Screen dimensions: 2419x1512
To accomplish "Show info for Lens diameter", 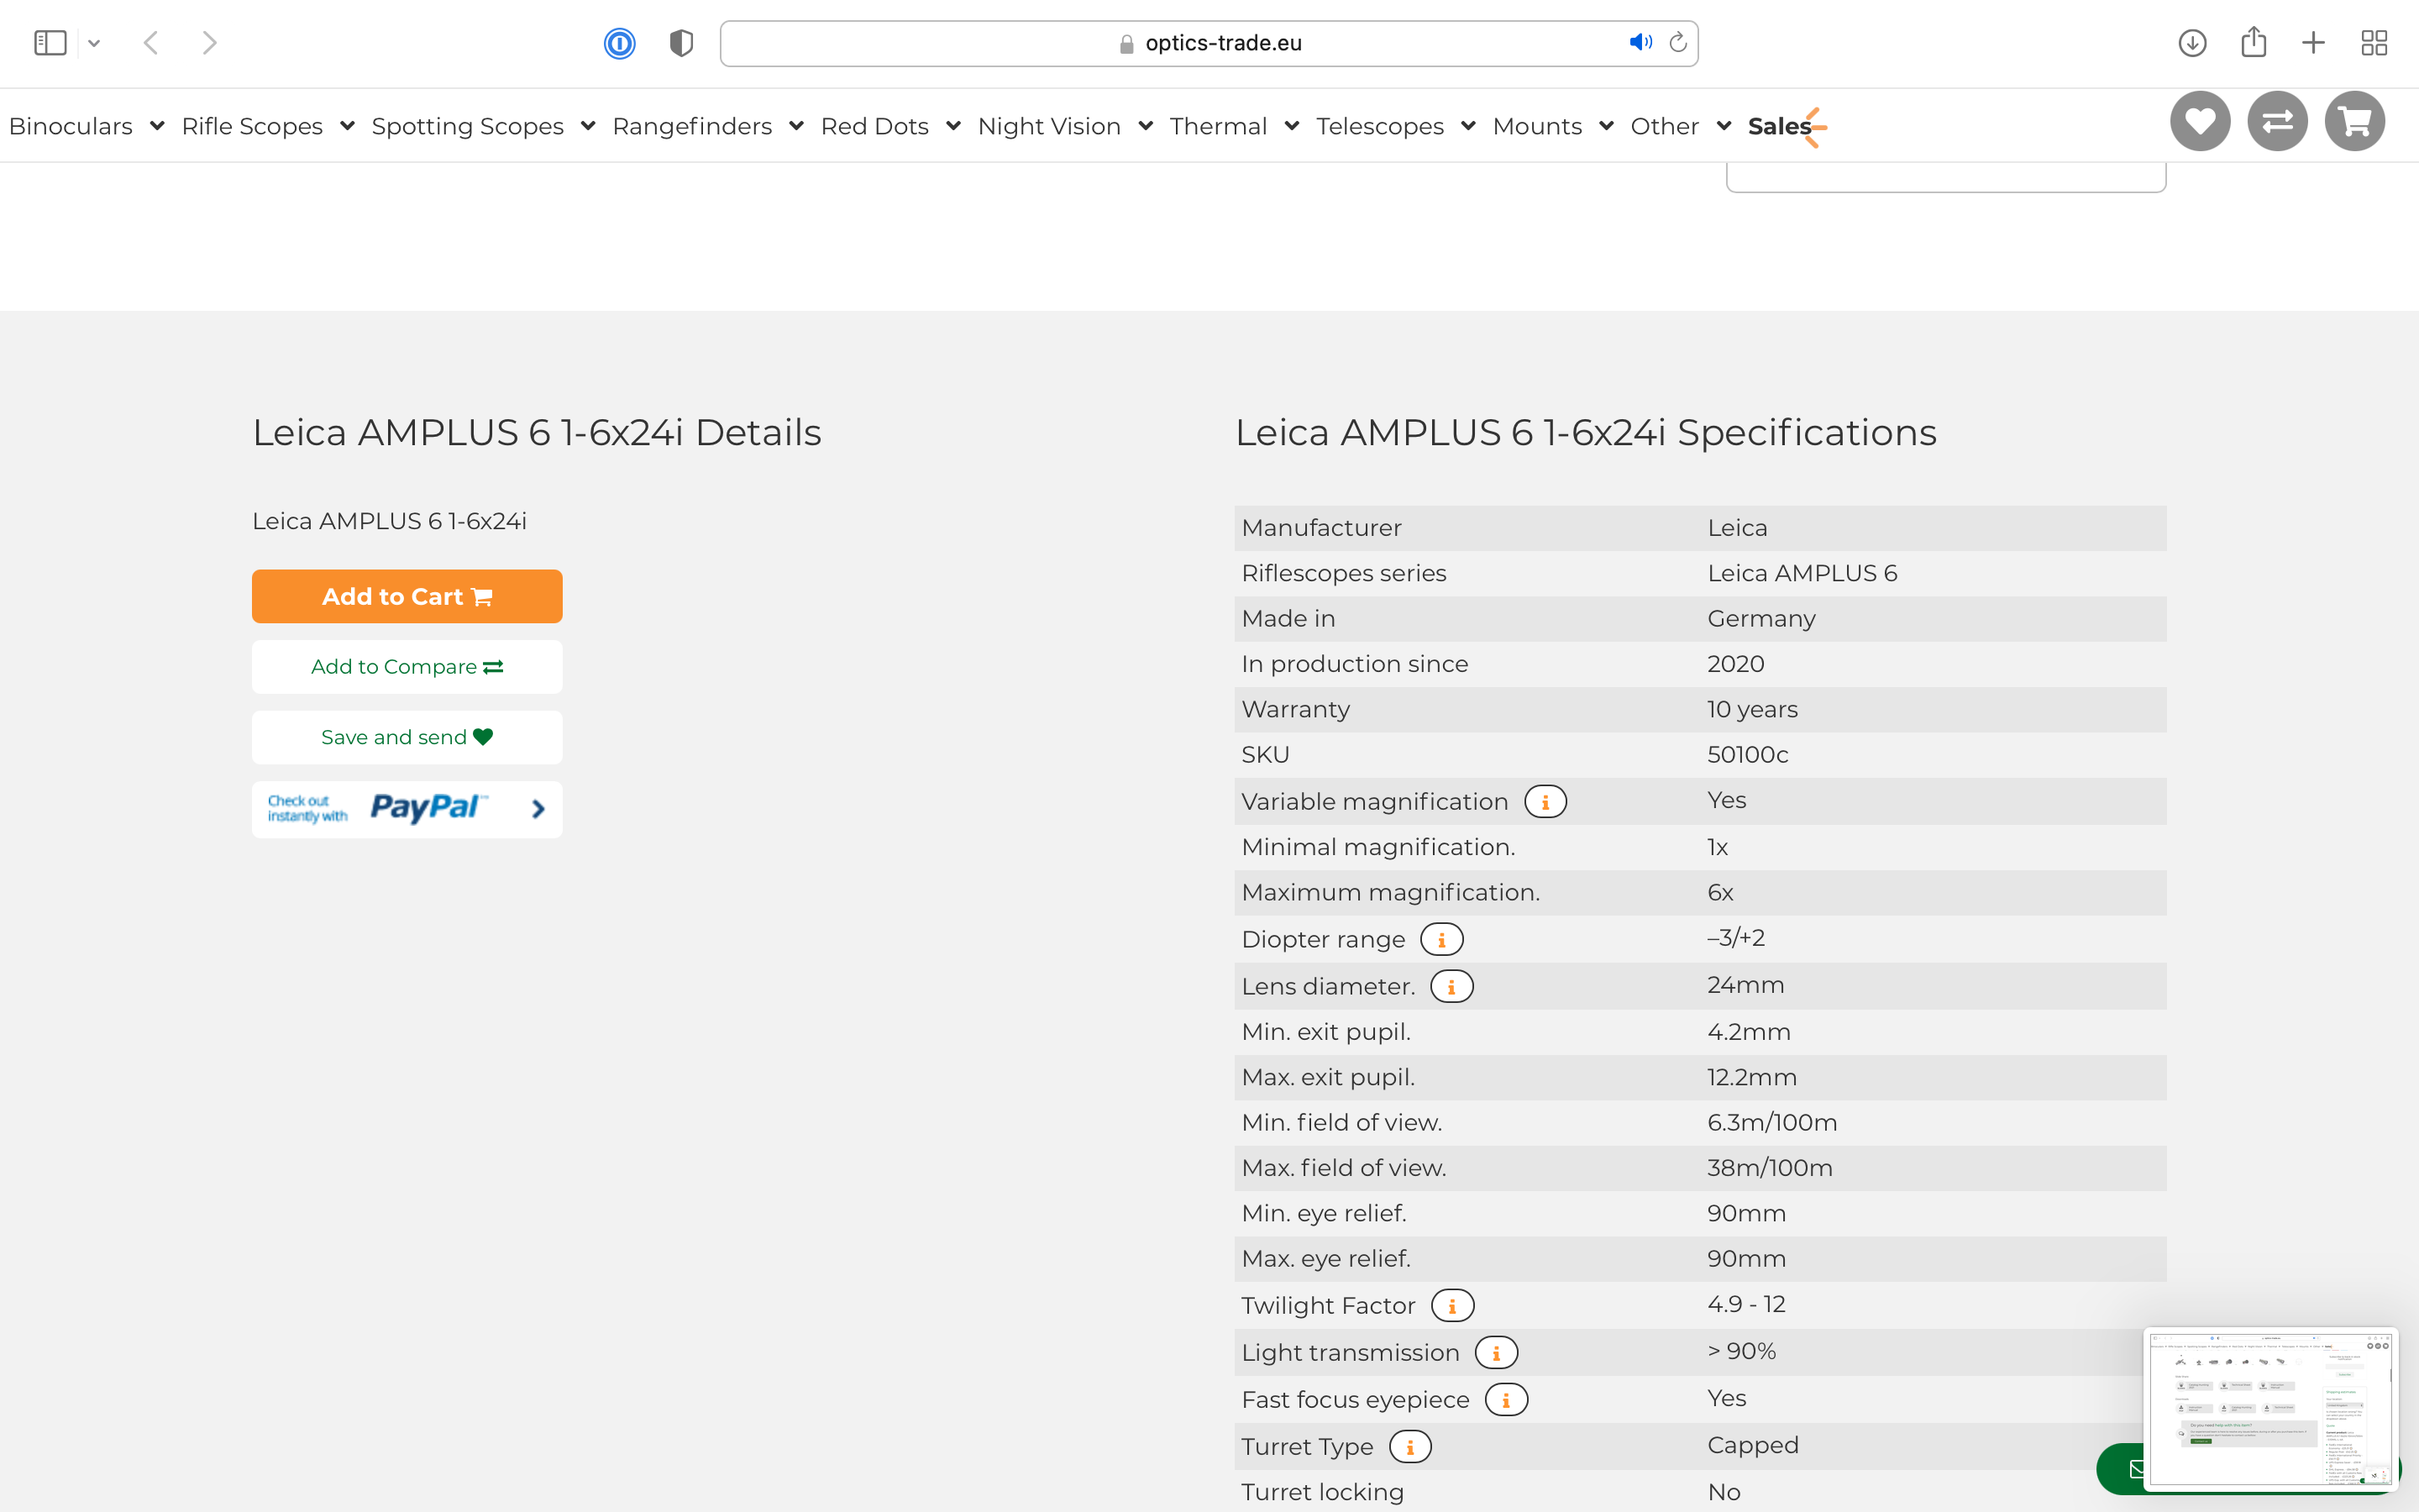I will (1451, 987).
